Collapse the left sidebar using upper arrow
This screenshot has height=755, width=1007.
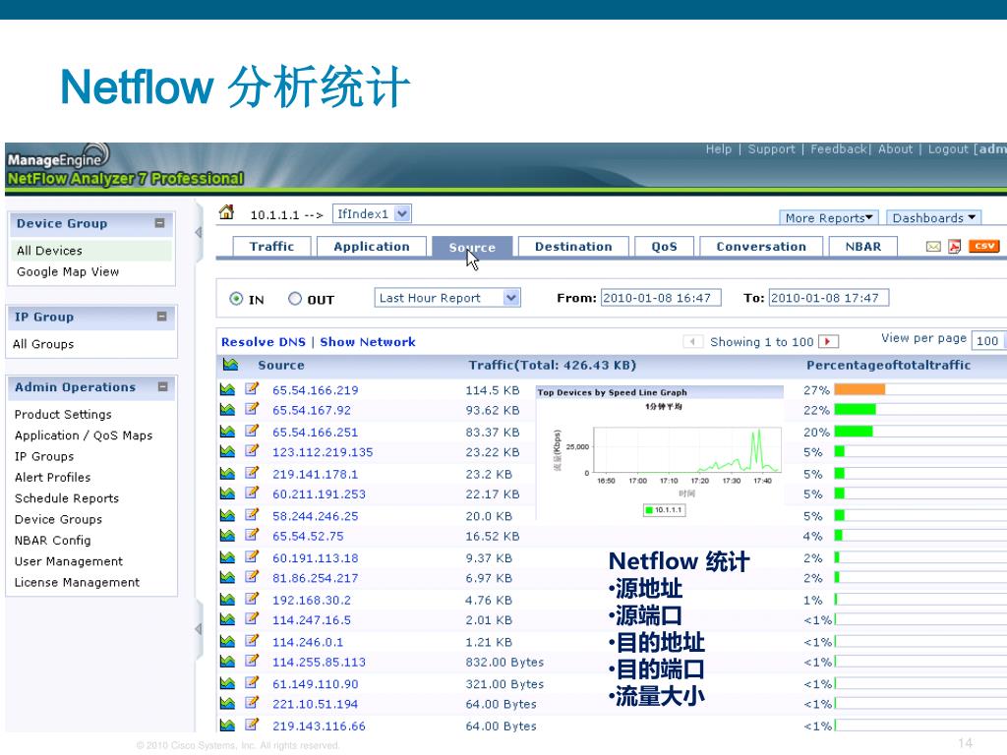point(199,232)
